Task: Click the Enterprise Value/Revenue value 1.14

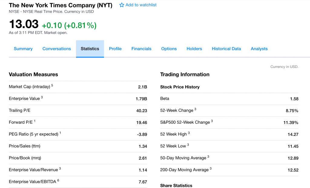Action: click(143, 170)
